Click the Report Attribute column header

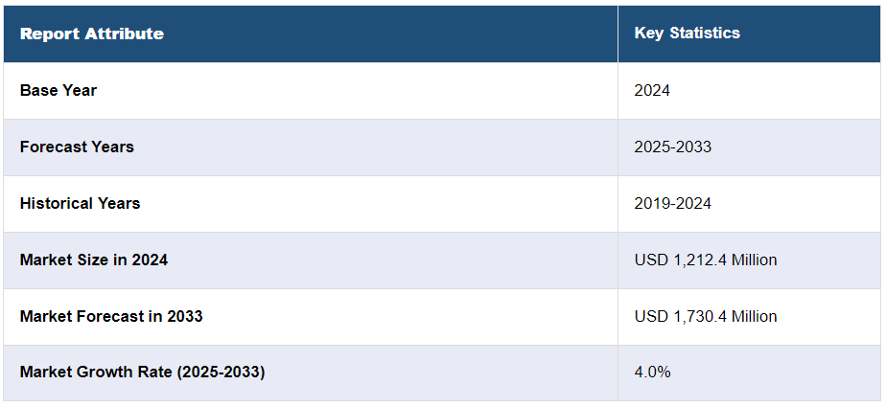tap(91, 34)
